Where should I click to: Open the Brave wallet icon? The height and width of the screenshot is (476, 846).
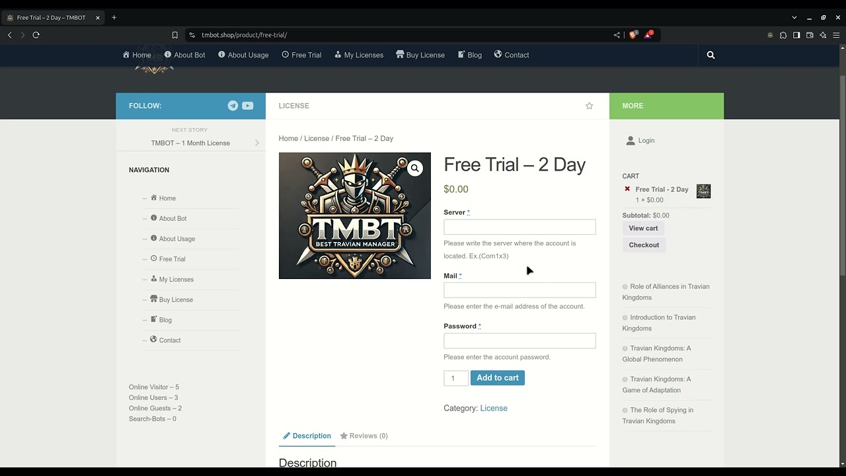[x=810, y=35]
